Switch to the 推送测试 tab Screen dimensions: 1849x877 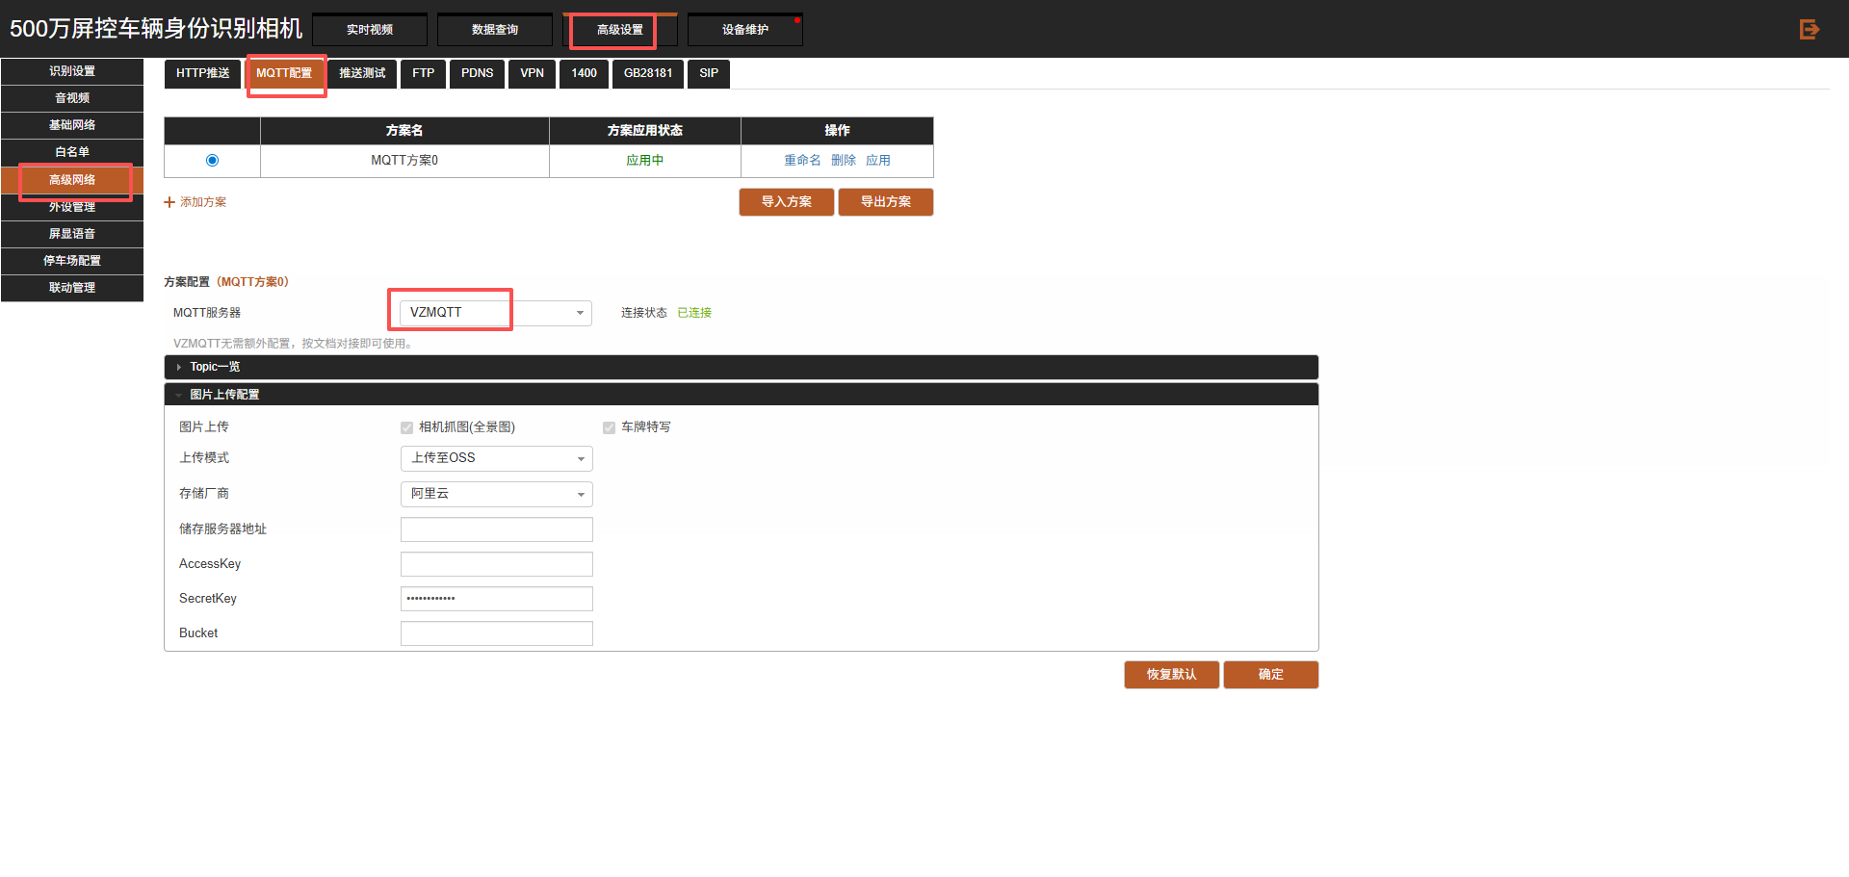click(362, 73)
